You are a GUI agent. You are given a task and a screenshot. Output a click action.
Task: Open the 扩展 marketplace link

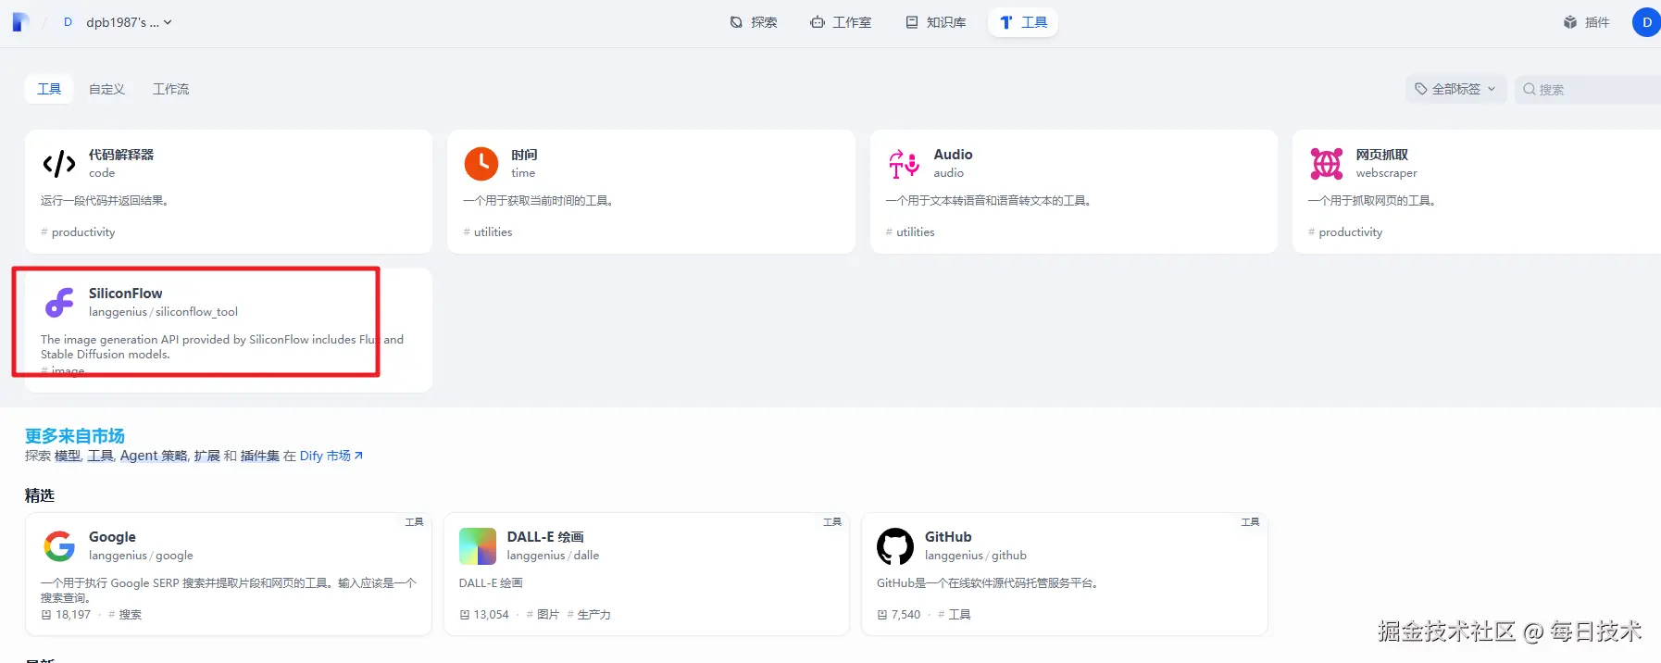tap(206, 456)
